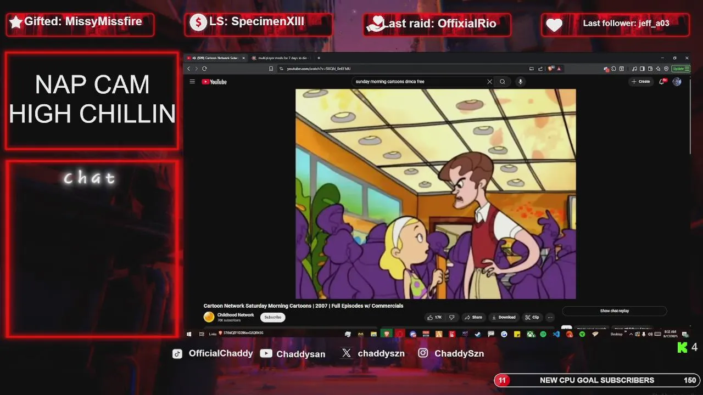
Task: Click the chaddyszn X handle label
Action: (381, 353)
